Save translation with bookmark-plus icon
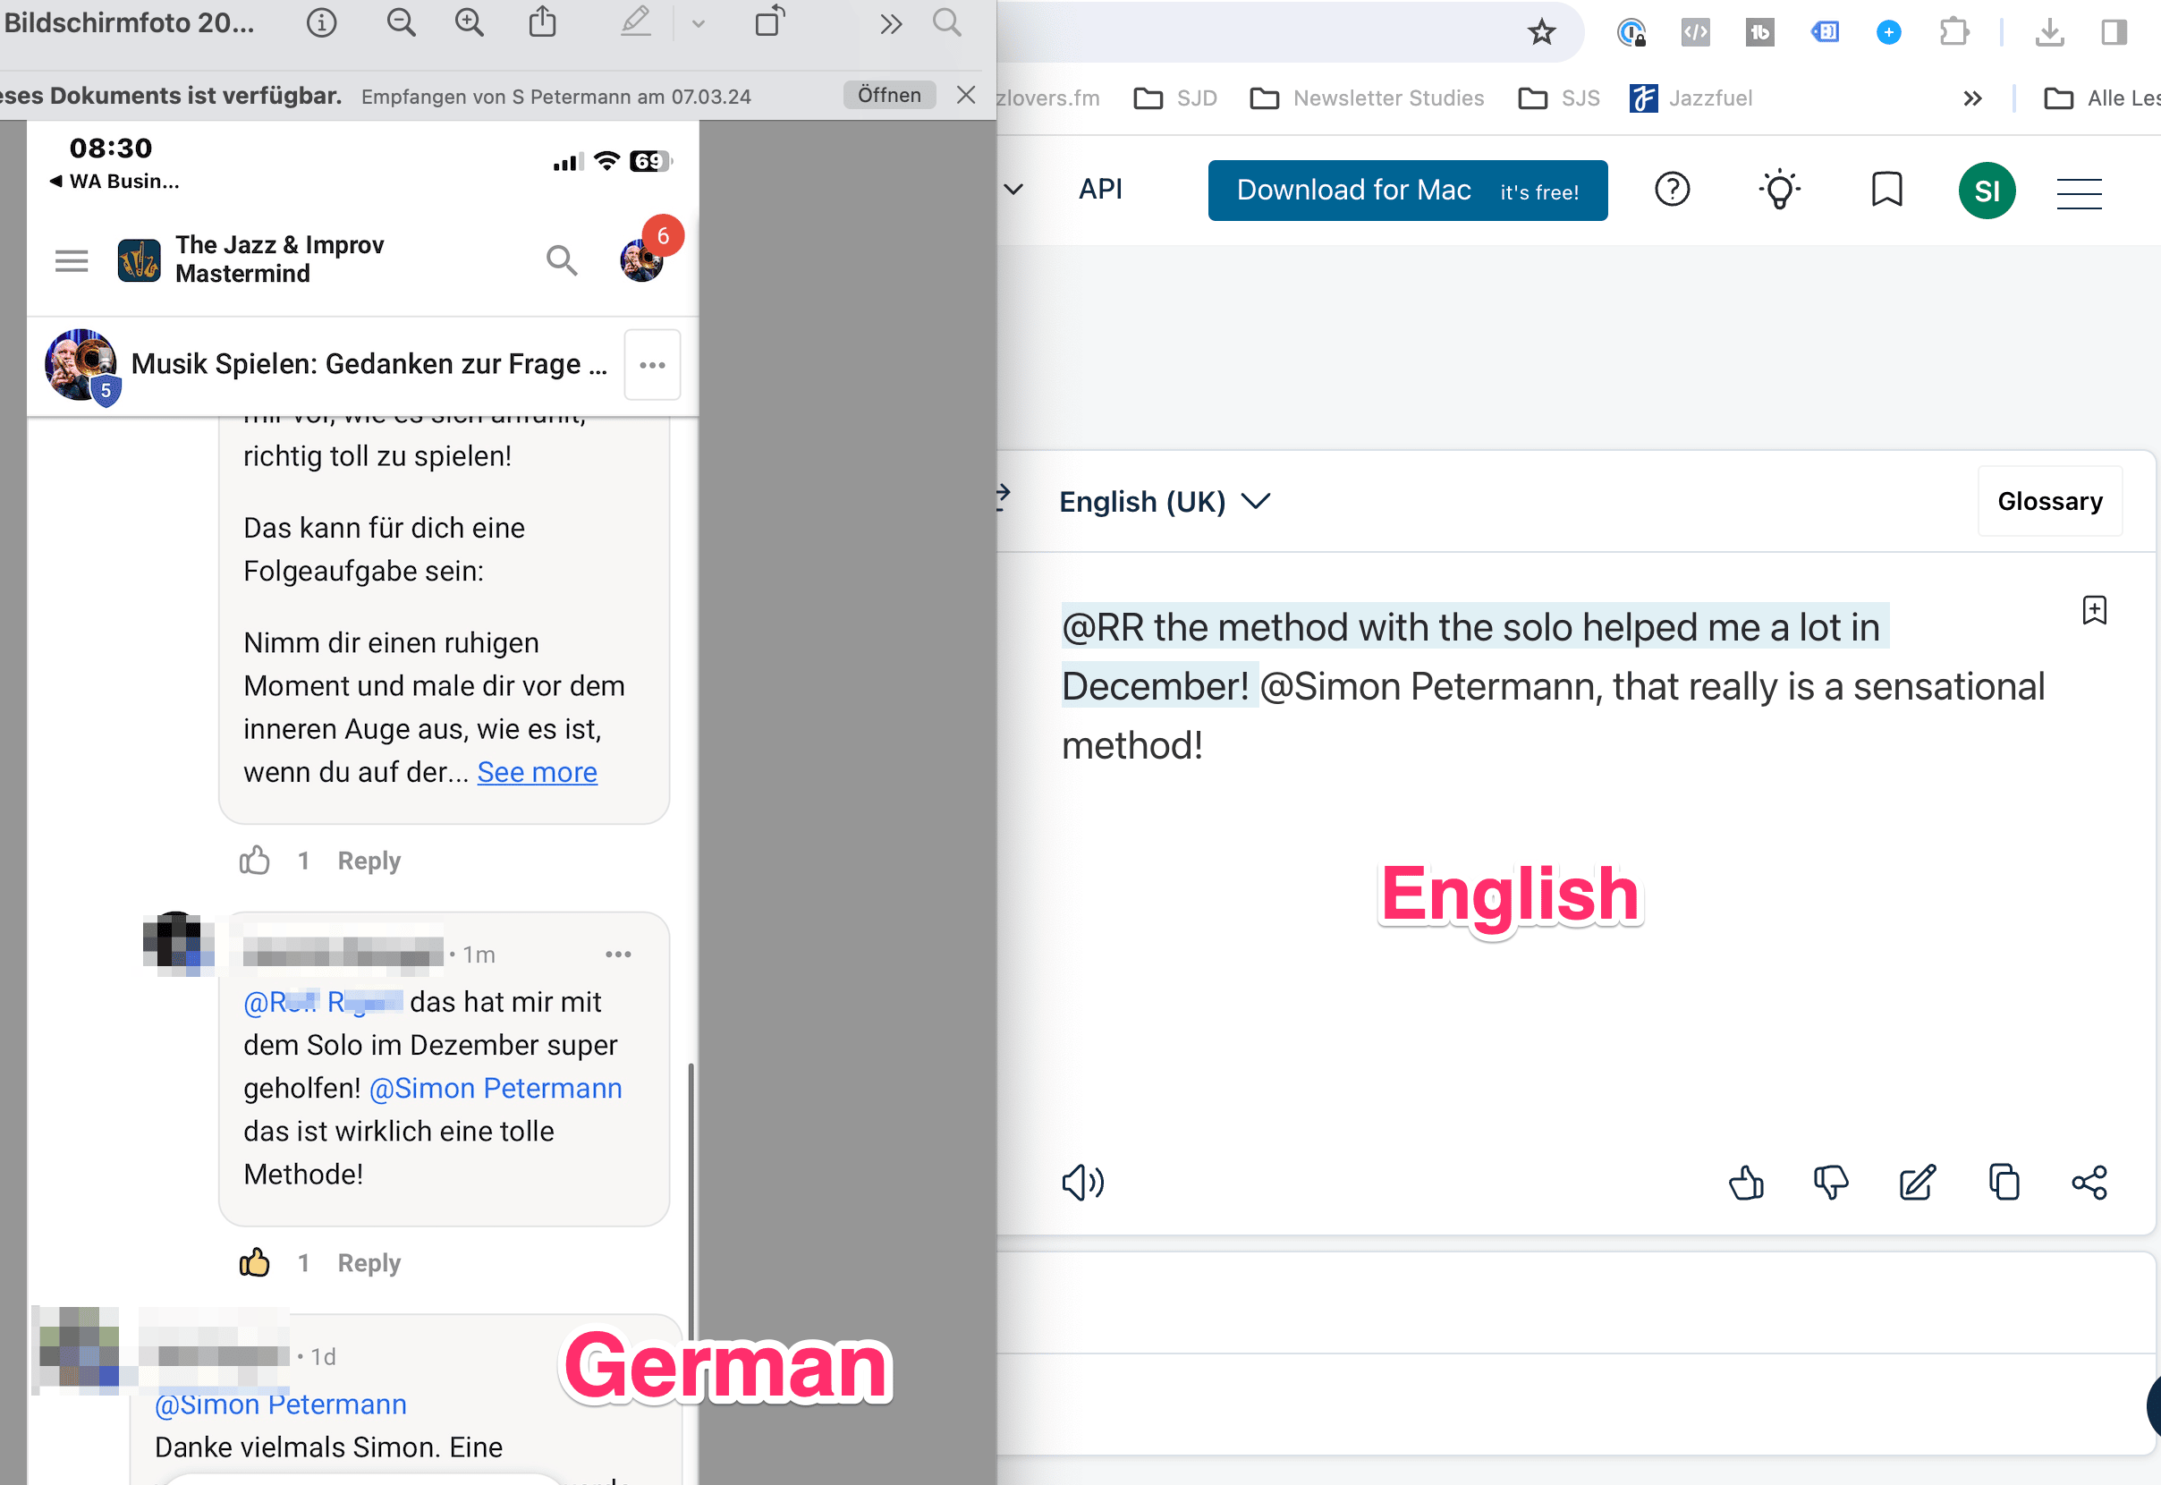2161x1485 pixels. [x=2093, y=610]
